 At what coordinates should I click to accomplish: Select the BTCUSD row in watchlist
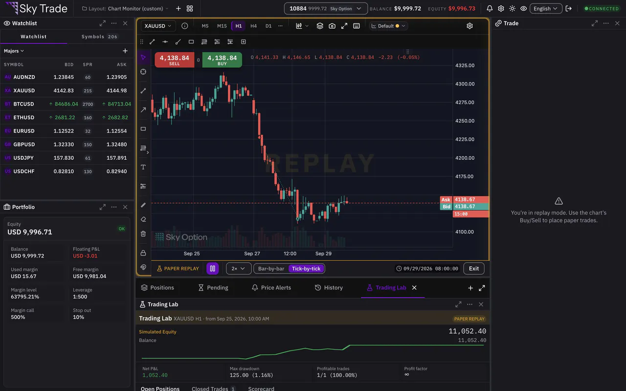[x=67, y=104]
